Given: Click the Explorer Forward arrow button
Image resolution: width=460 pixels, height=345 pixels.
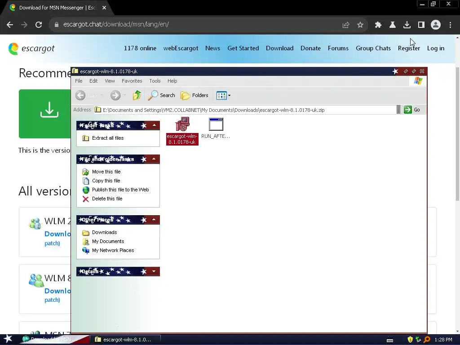Looking at the screenshot, I should point(115,95).
